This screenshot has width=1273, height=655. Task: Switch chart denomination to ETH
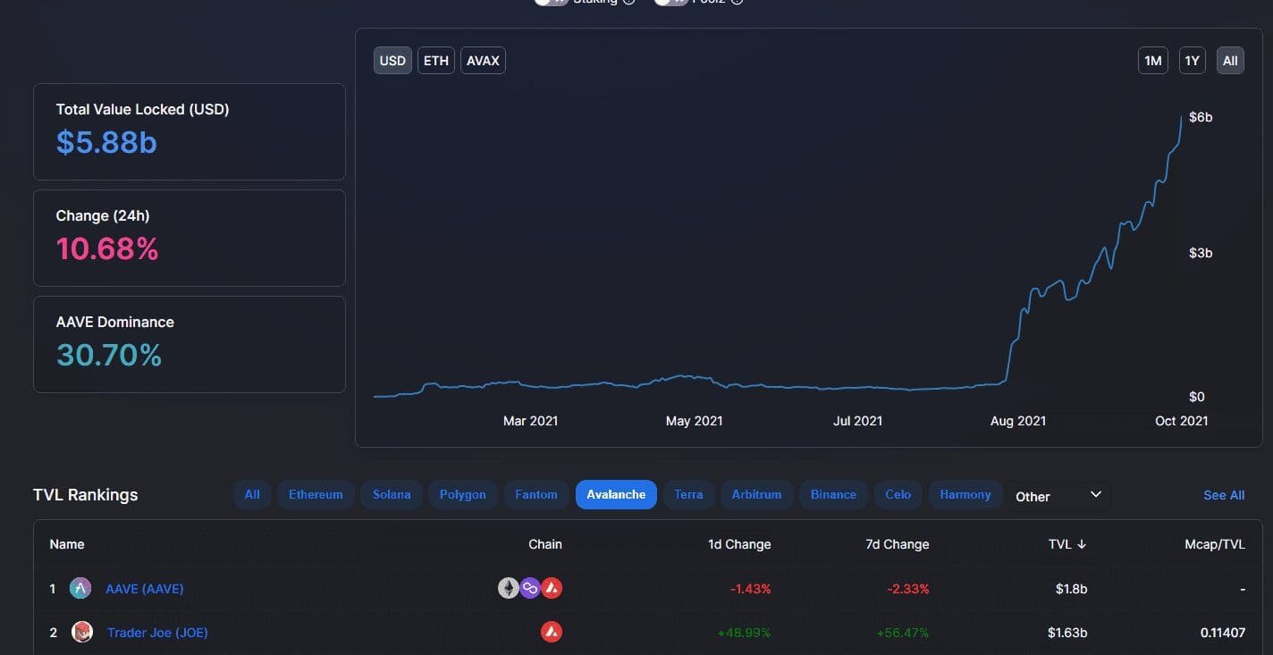click(436, 61)
